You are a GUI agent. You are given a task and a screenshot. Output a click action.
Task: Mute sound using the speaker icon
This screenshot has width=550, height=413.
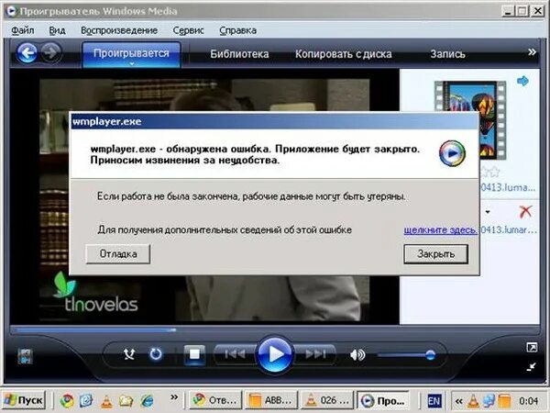[357, 354]
